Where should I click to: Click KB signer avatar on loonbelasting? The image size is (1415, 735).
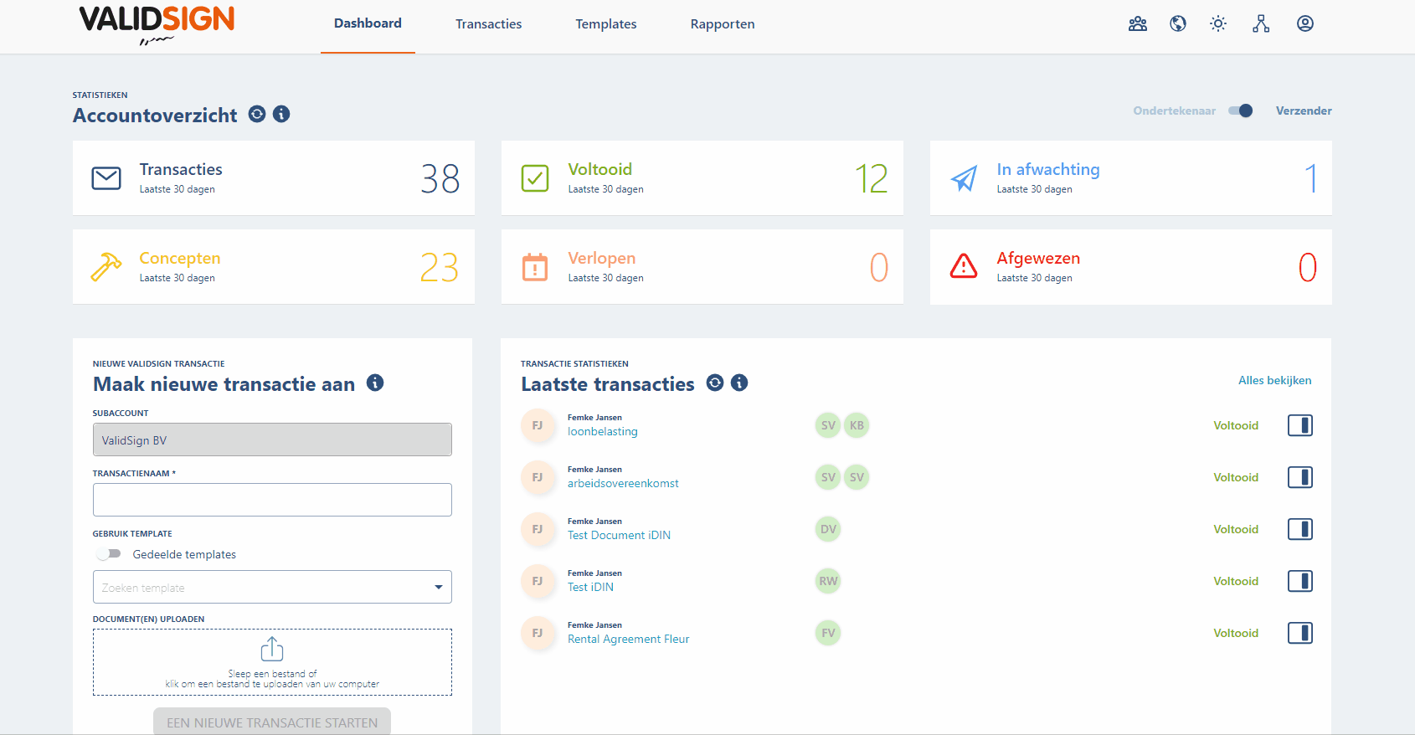[x=857, y=425]
